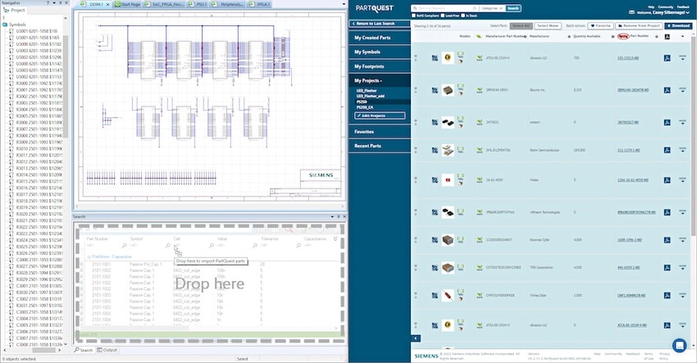Click RoHS leaf icon in Molex row
The width and height of the screenshot is (697, 363).
coord(479,180)
